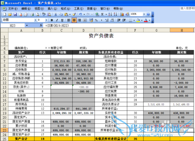
Task: Click the Redo arrow icon
Action: pyautogui.click(x=88, y=14)
